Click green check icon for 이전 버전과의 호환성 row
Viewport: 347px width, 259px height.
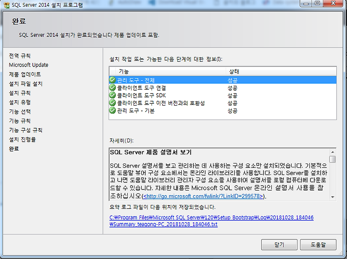112,103
